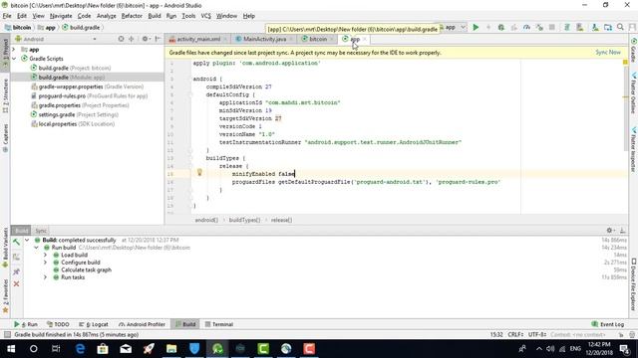Collapse the Gradle Scripts node
The image size is (638, 358).
click(x=13, y=59)
